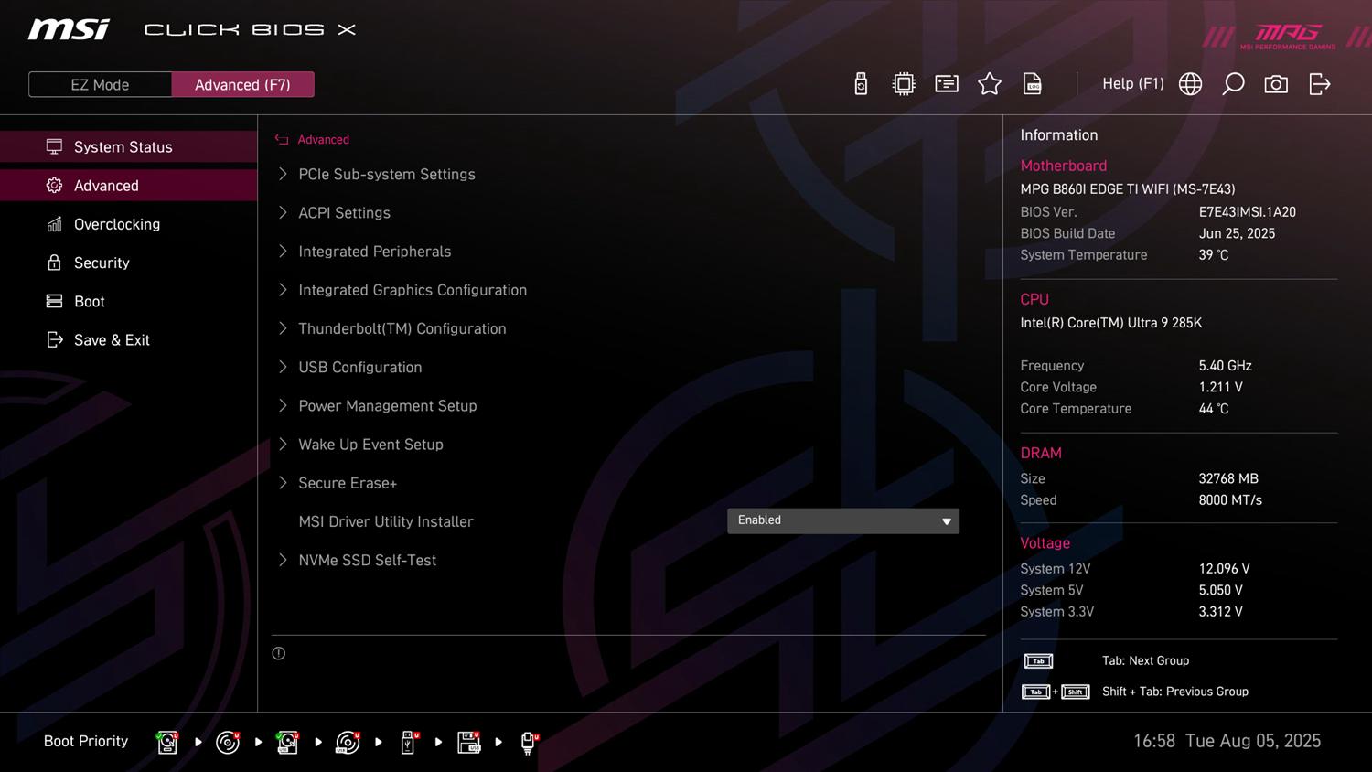Select the network boot device icon
The height and width of the screenshot is (772, 1372).
[x=528, y=742]
